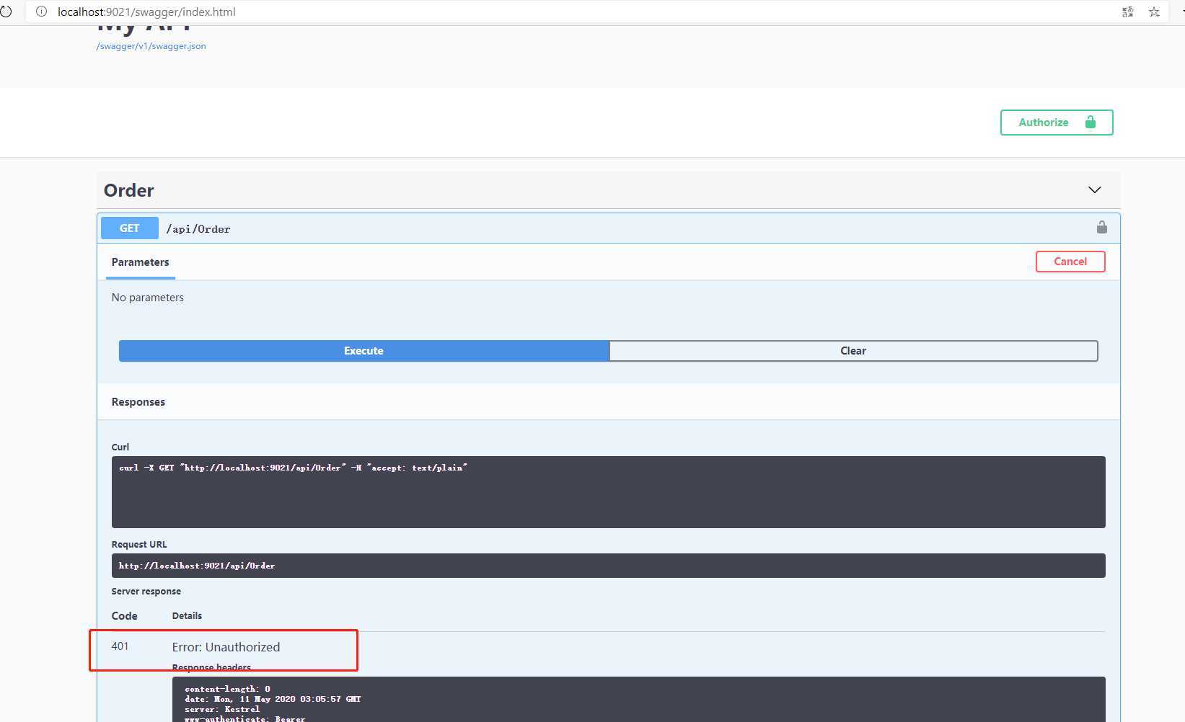Click the browser reload icon
The image size is (1185, 722).
tap(5, 12)
